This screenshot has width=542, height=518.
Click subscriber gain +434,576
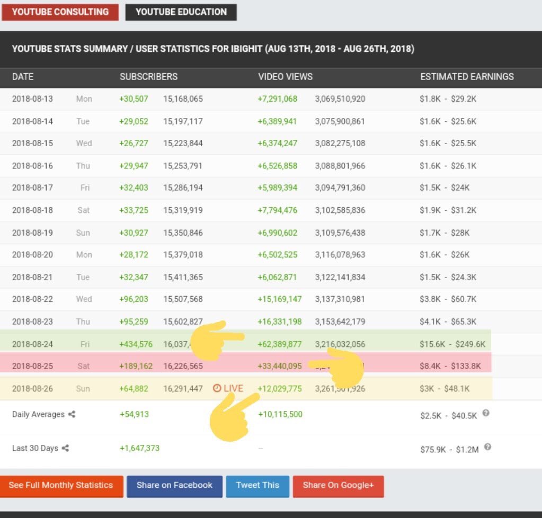pos(136,344)
